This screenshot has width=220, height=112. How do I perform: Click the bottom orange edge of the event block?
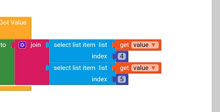point(15,88)
